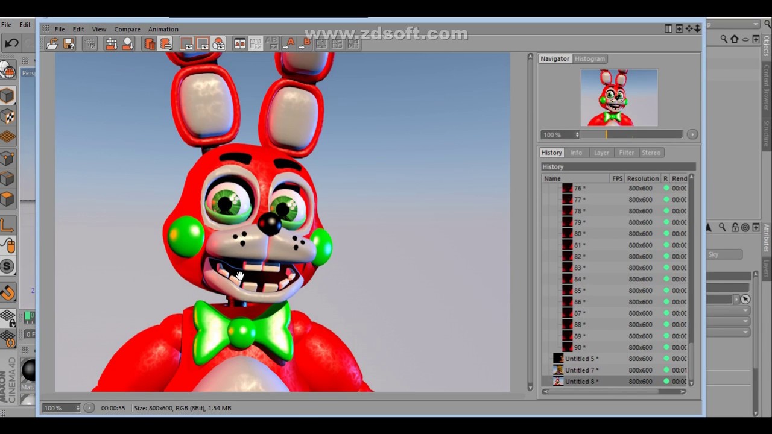
Task: Select the Untitled 7 history entry
Action: (614, 370)
